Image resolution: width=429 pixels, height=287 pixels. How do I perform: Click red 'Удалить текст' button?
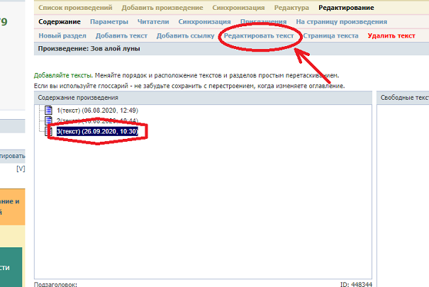click(391, 35)
